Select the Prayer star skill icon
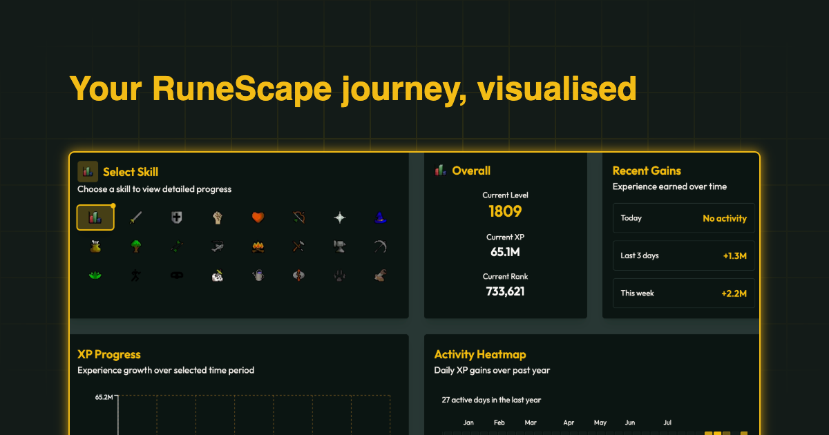This screenshot has width=829, height=435. click(339, 217)
